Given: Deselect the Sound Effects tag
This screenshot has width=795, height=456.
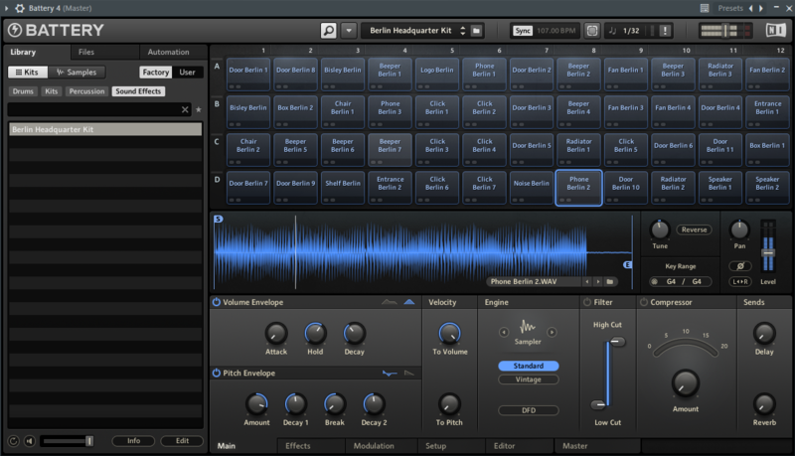Looking at the screenshot, I should (x=138, y=91).
